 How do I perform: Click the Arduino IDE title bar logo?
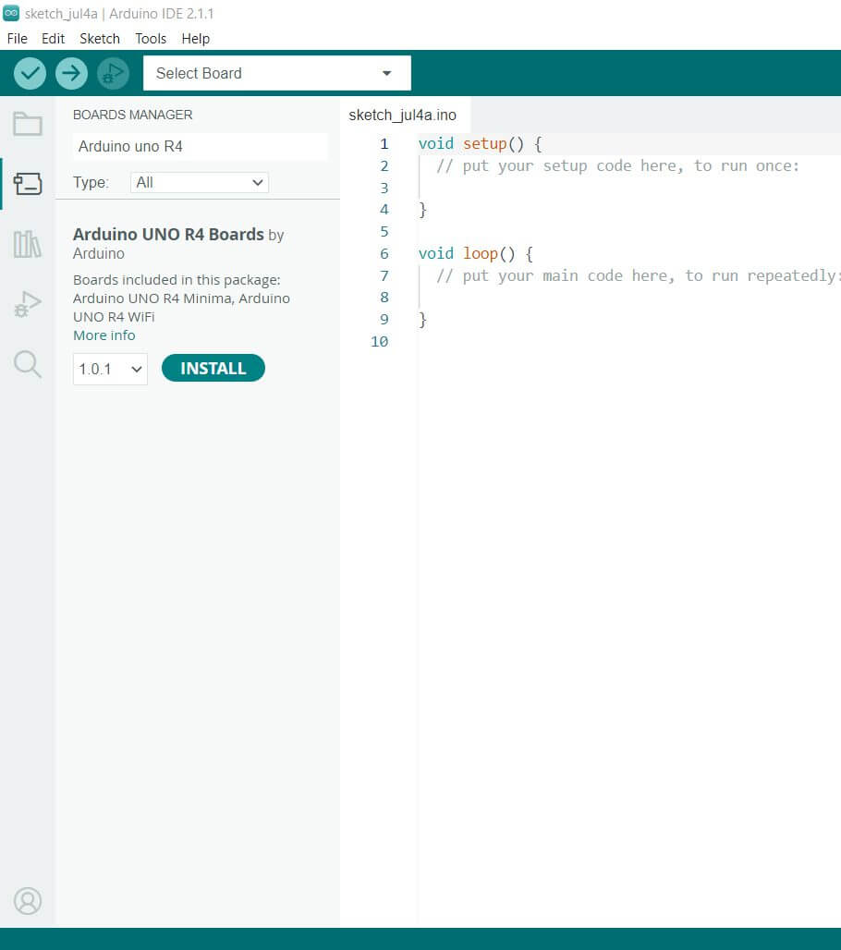coord(11,13)
